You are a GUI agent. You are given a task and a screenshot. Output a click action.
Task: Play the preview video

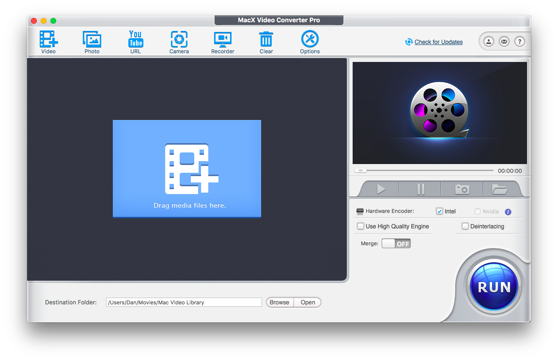(381, 189)
